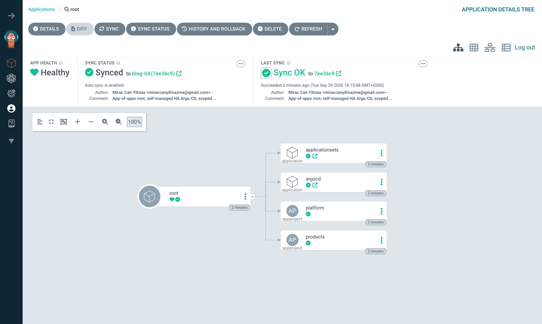Collapse the root node children toggle

click(x=253, y=197)
